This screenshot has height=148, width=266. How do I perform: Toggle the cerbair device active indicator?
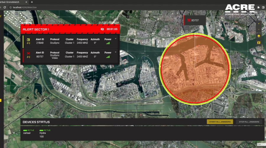25,130
